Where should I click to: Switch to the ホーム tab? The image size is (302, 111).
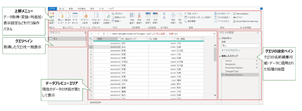click(62, 9)
